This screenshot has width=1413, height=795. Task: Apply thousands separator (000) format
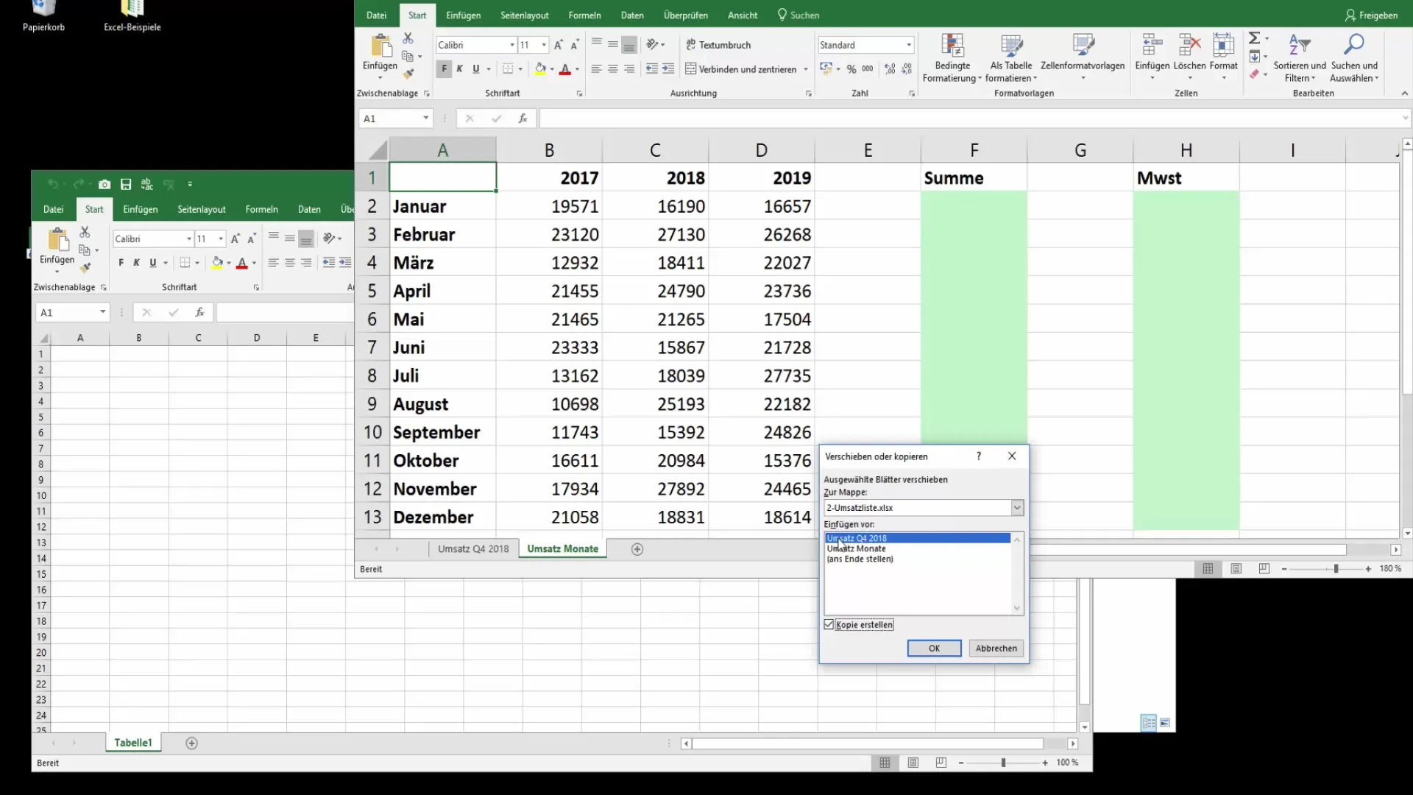(x=868, y=68)
